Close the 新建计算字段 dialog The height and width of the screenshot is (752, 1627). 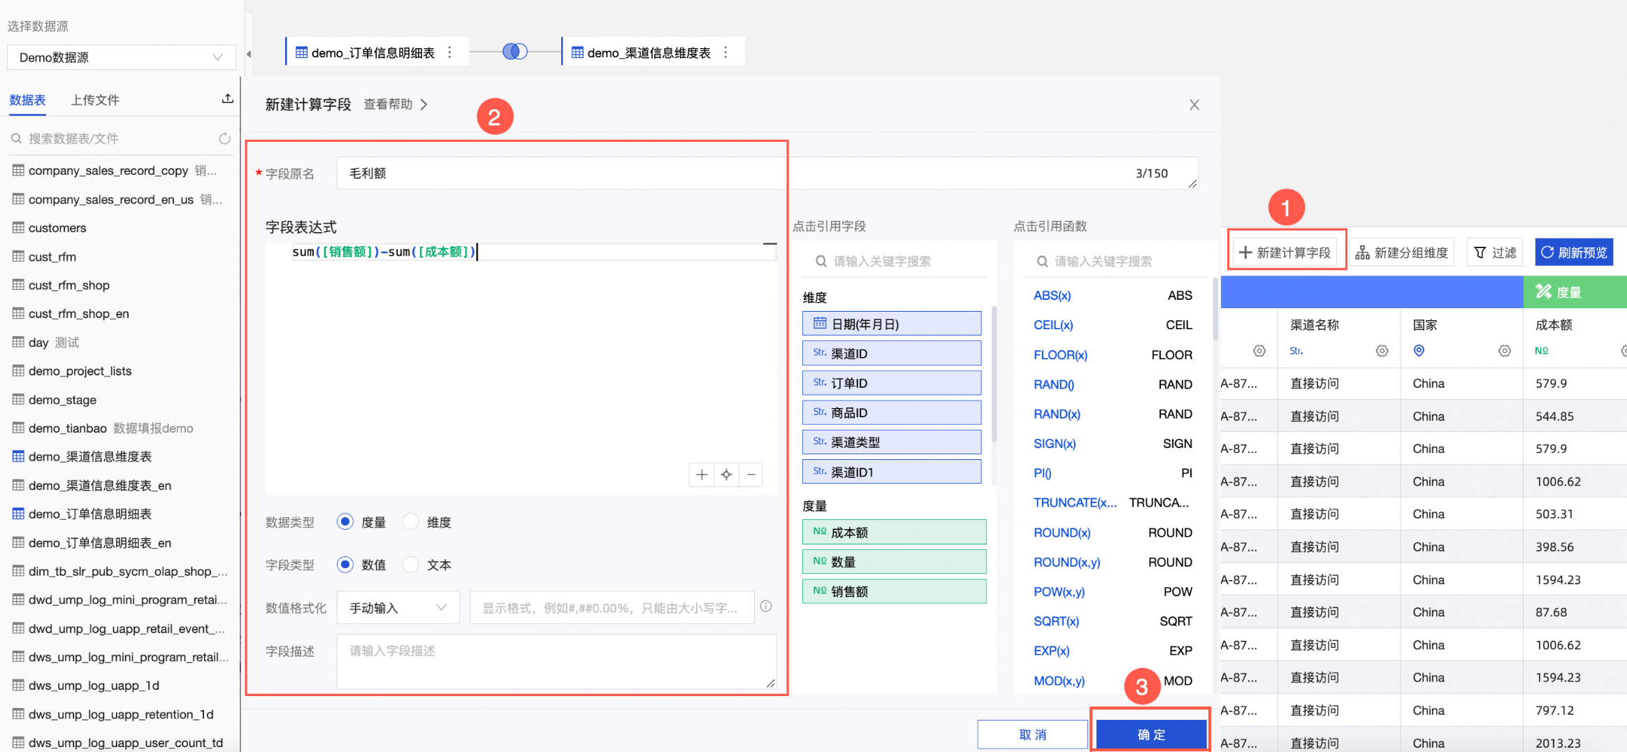click(1194, 105)
